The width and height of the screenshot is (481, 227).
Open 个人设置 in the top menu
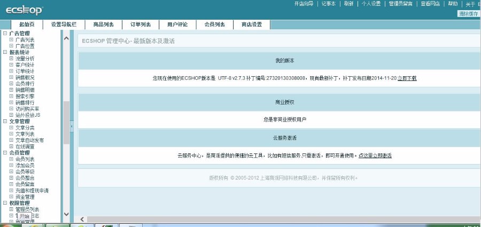pyautogui.click(x=371, y=4)
